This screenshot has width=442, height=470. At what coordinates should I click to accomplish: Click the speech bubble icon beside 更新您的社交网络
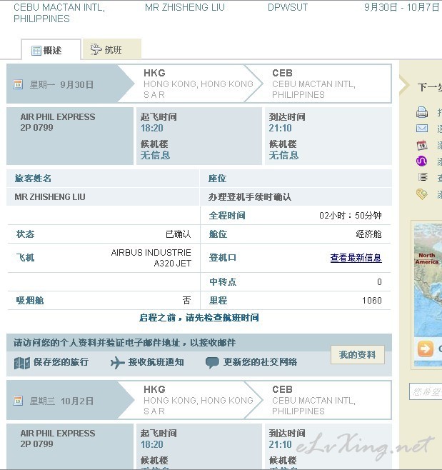[x=212, y=363]
